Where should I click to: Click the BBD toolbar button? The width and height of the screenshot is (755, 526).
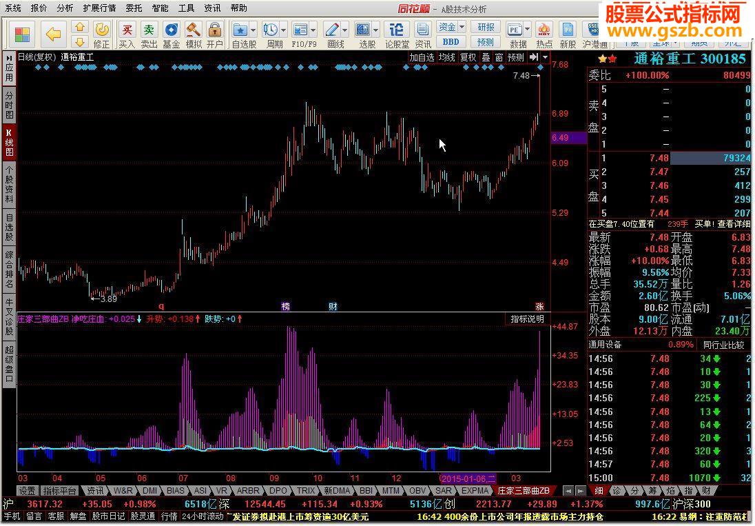pos(451,42)
